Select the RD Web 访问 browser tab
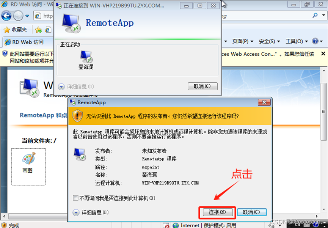 pyautogui.click(x=28, y=42)
